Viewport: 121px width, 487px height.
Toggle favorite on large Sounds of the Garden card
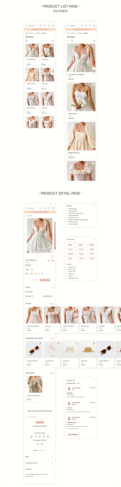93,46
